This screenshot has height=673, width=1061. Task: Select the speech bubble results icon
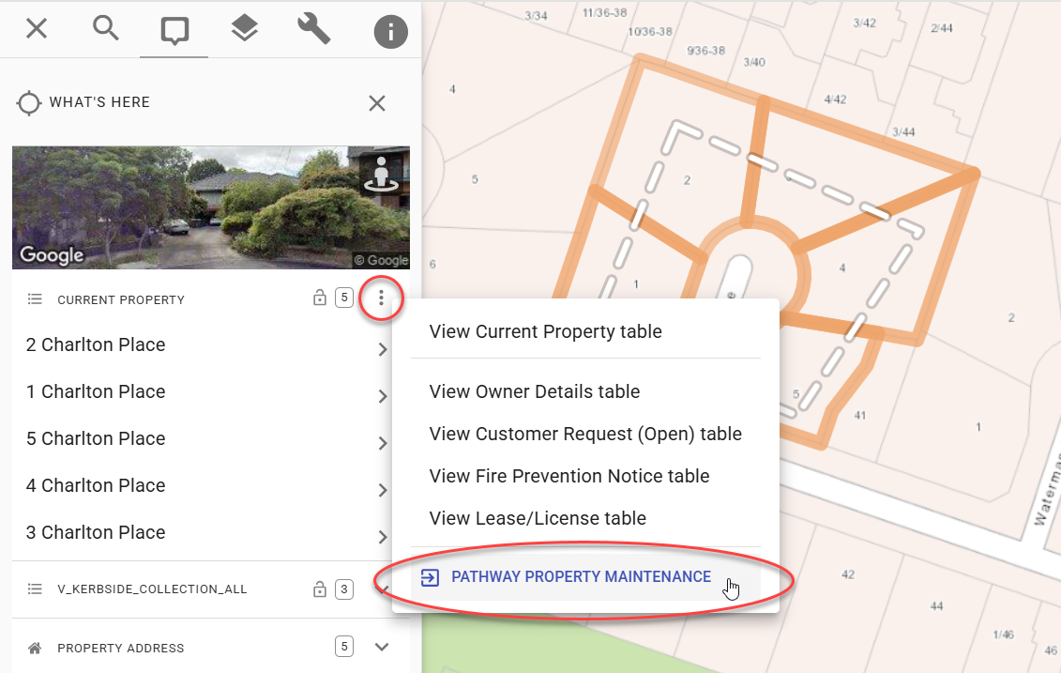point(174,28)
